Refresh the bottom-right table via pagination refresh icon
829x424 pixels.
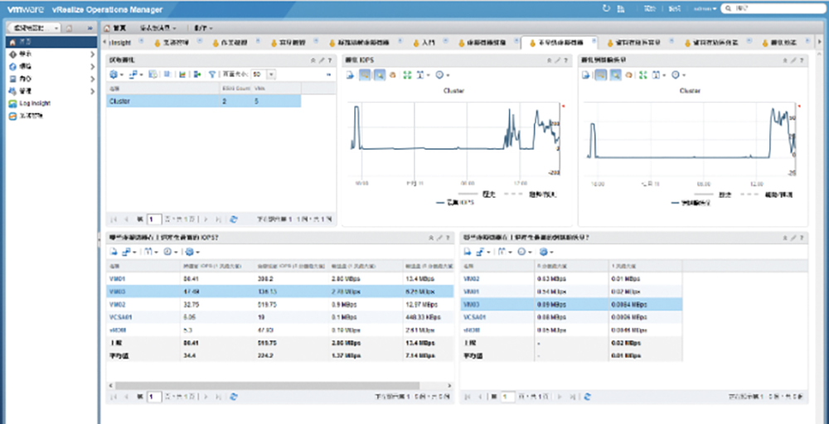point(588,396)
